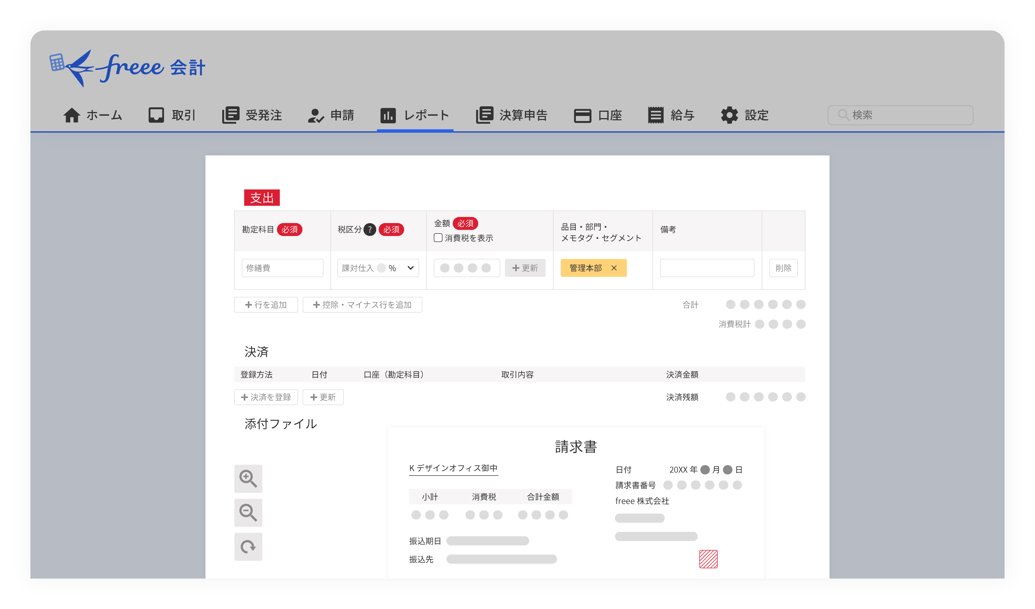Click the 備考 text input field

coord(706,268)
